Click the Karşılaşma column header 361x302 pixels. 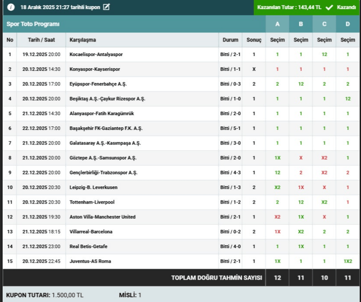click(x=82, y=40)
